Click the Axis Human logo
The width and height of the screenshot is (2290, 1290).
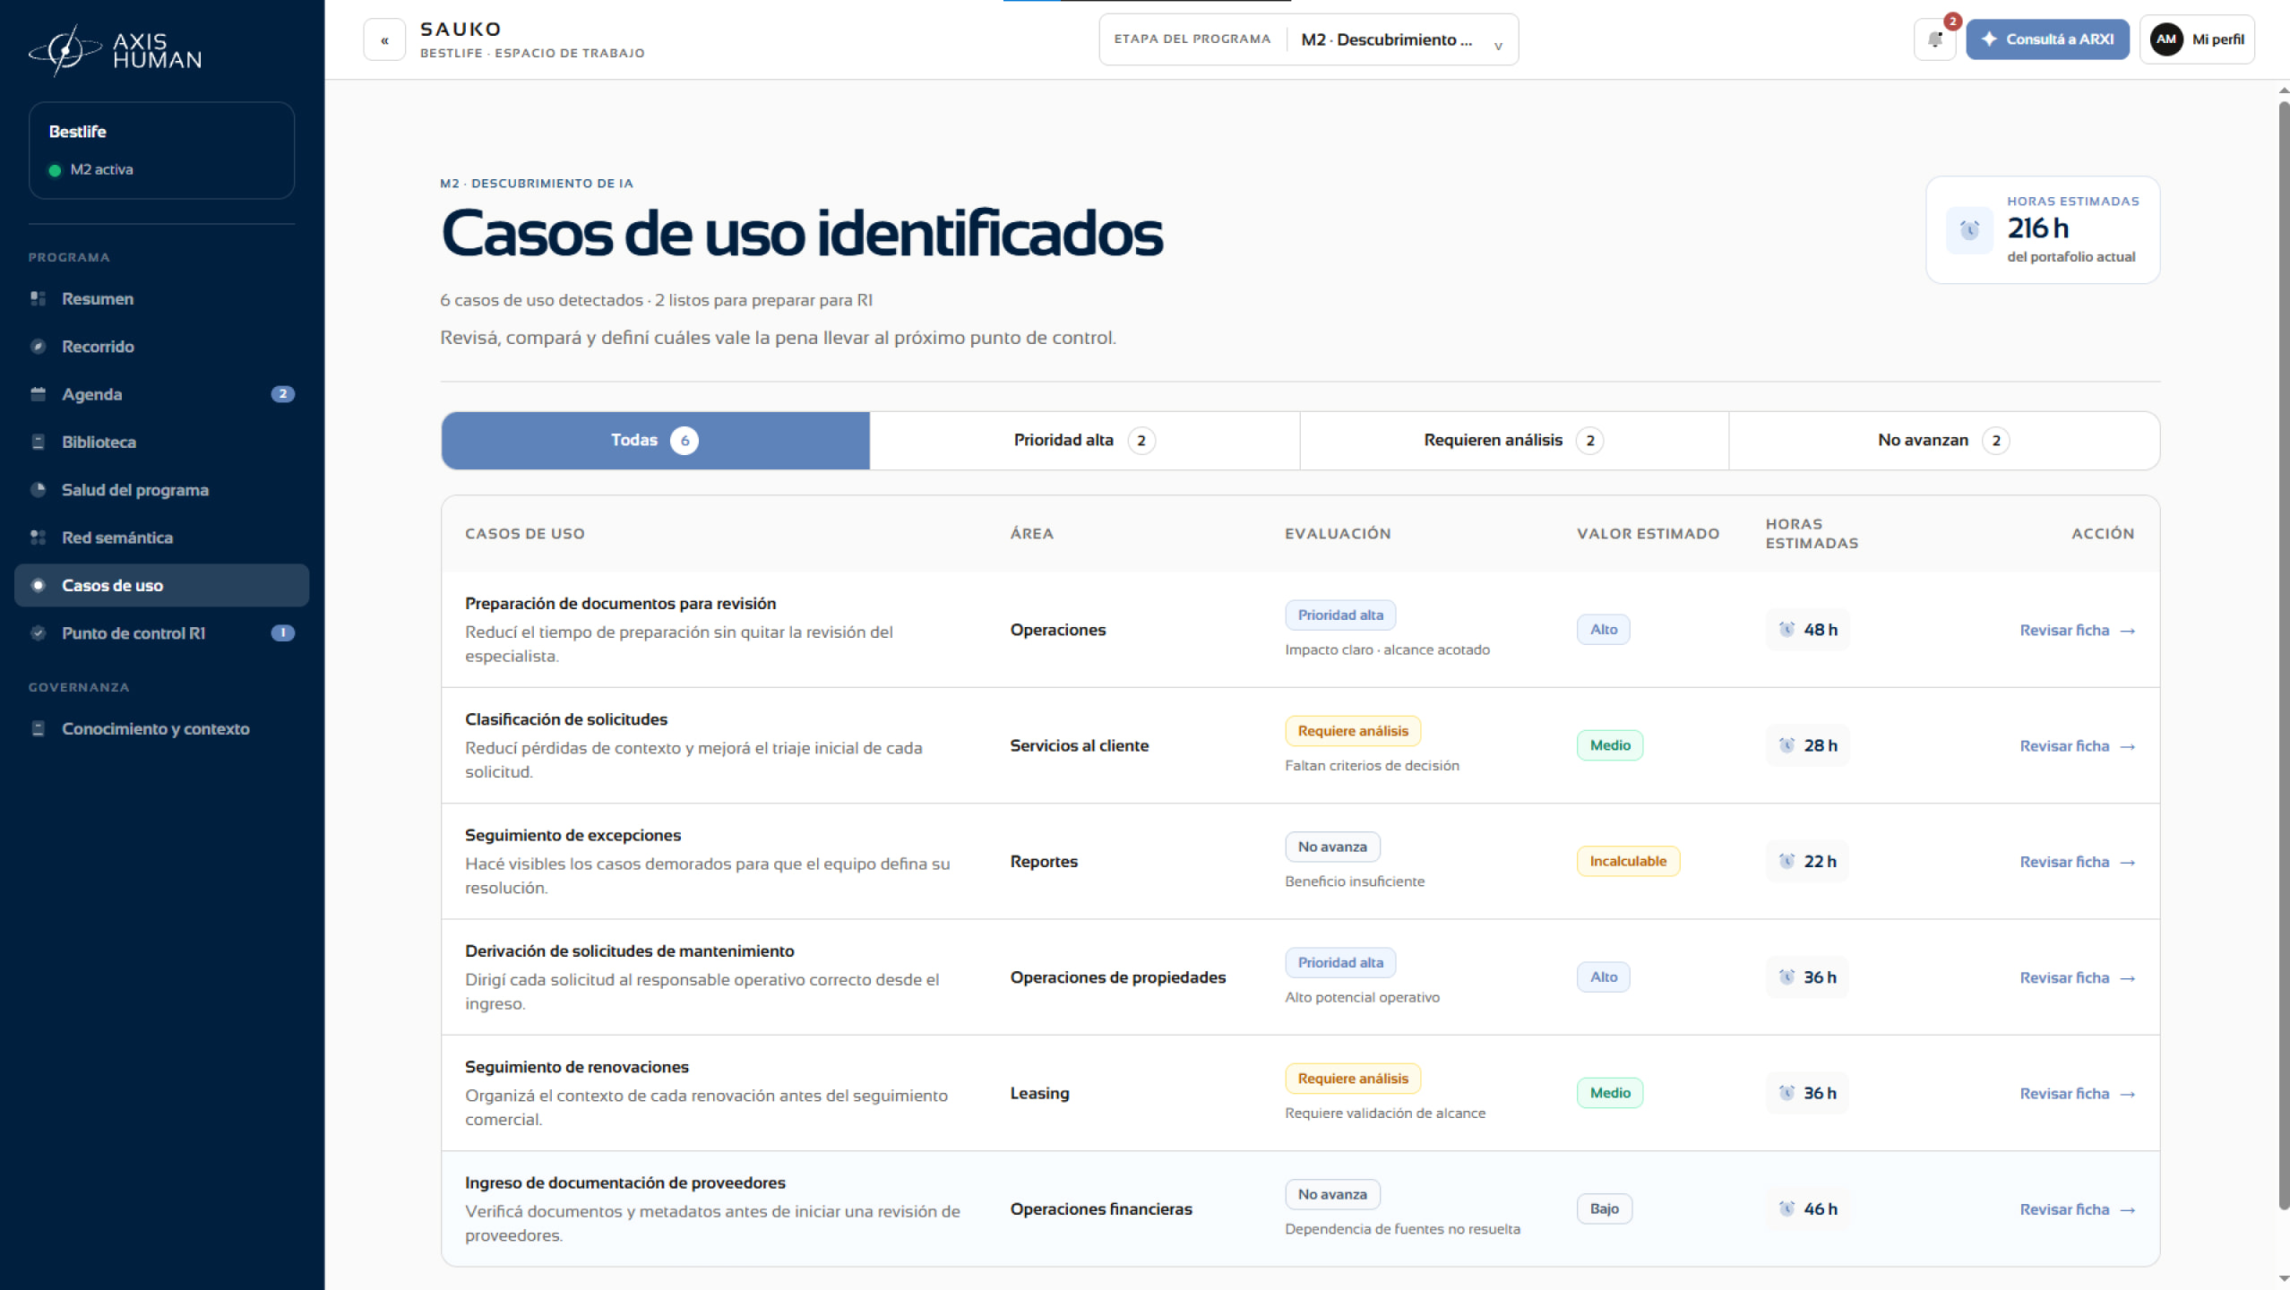(x=115, y=50)
